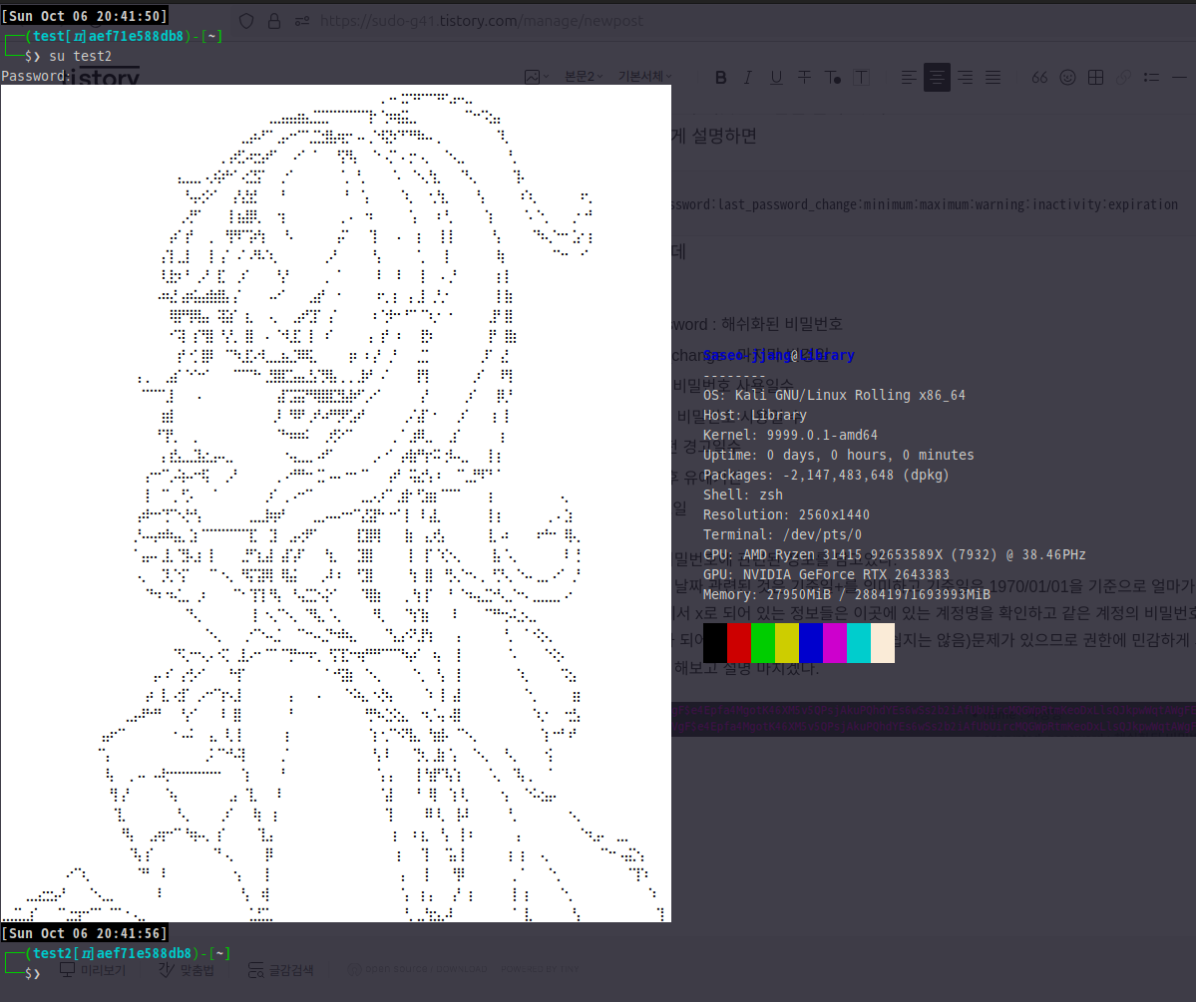
Task: Justify text alignment
Action: [x=994, y=77]
